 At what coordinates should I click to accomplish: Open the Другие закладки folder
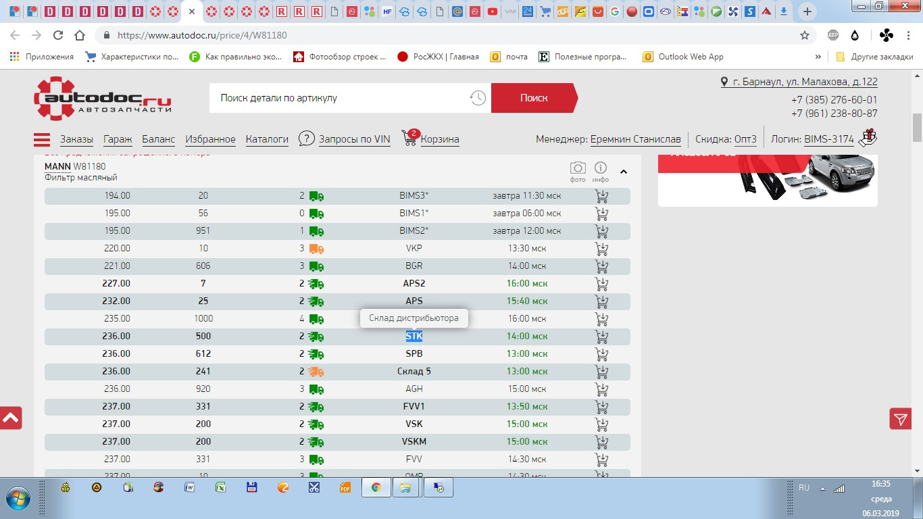pyautogui.click(x=874, y=57)
